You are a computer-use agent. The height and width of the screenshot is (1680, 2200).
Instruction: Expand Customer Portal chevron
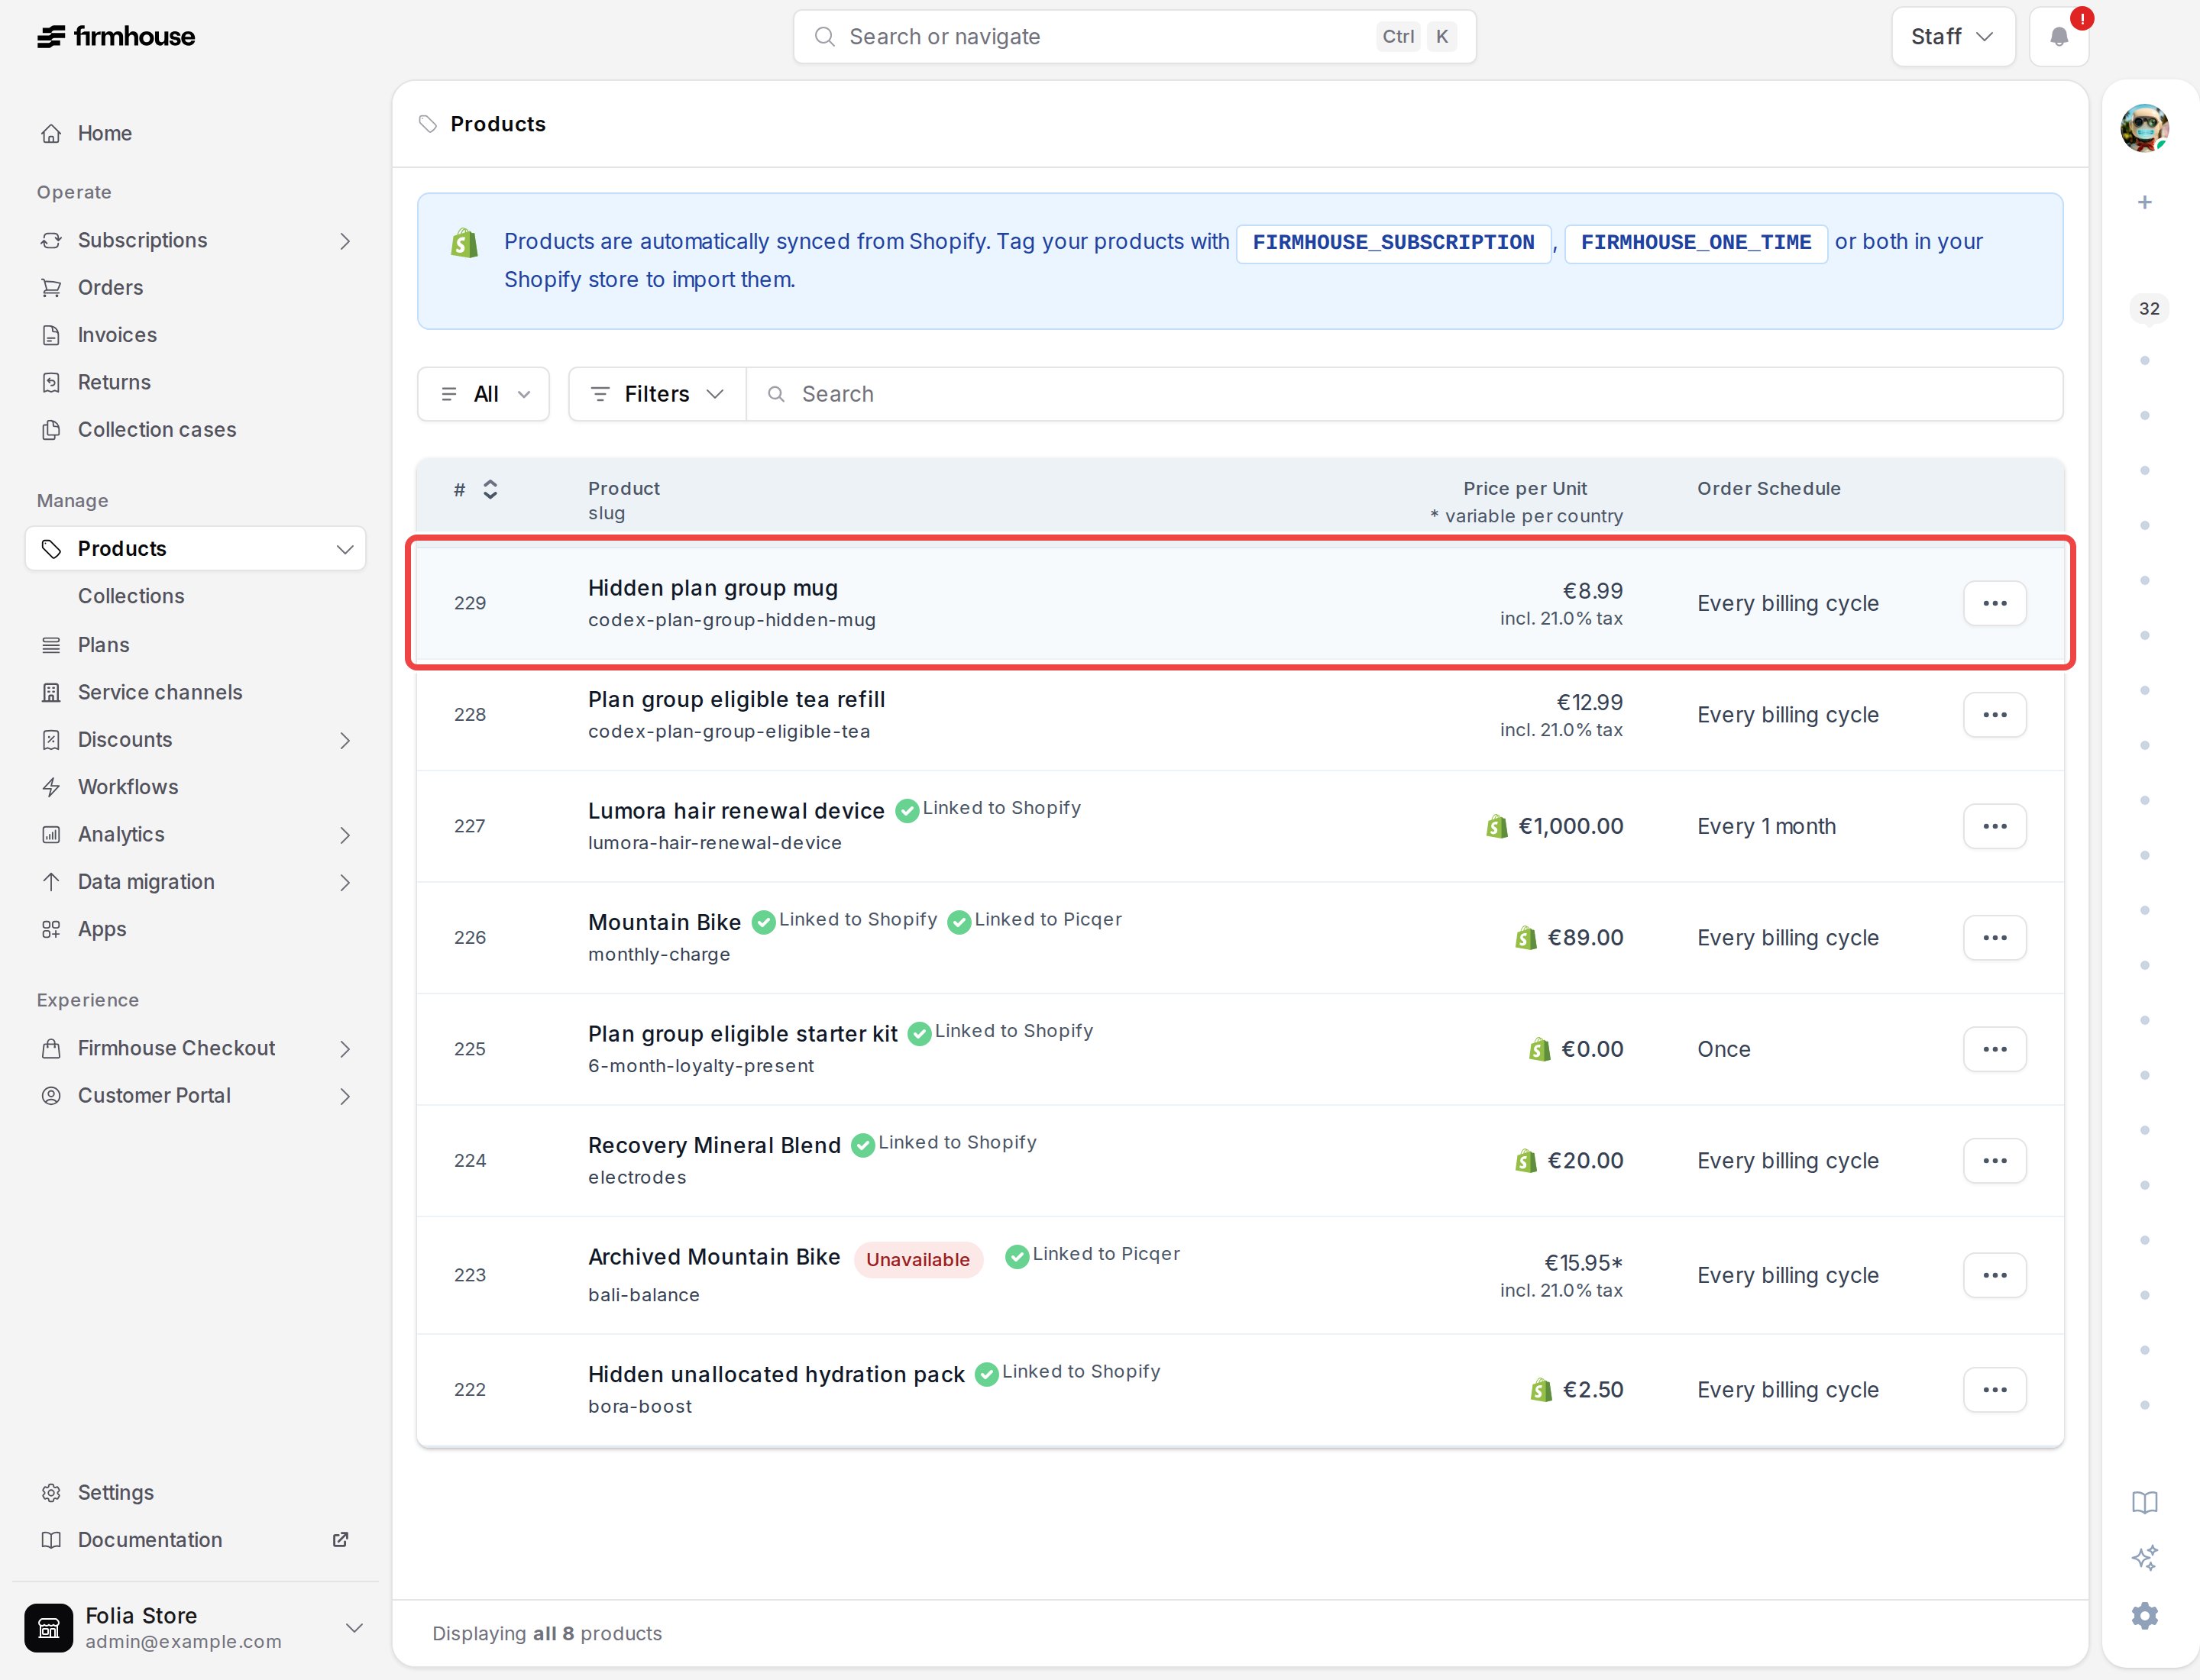click(345, 1096)
